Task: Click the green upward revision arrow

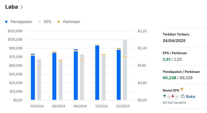Action: 165,96
